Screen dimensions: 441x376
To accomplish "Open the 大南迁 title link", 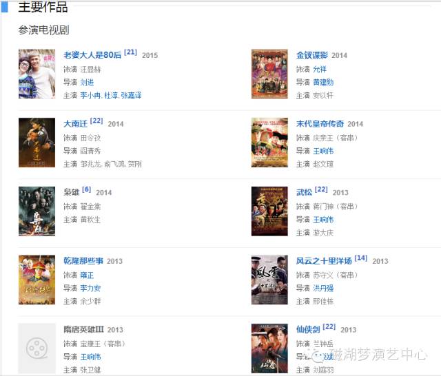I will [x=75, y=124].
